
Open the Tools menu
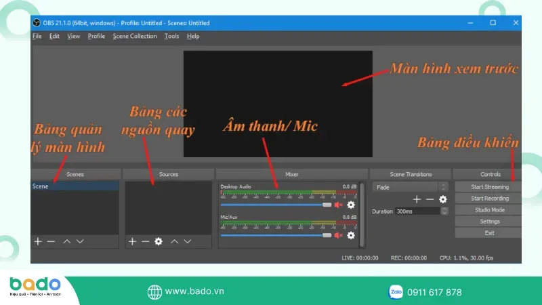tap(171, 37)
